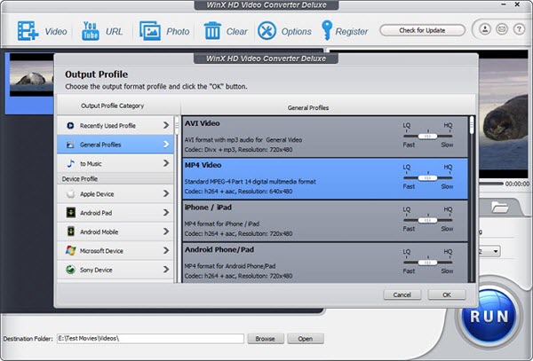Click the Cancel button
Image resolution: width=533 pixels, height=361 pixels.
click(402, 294)
